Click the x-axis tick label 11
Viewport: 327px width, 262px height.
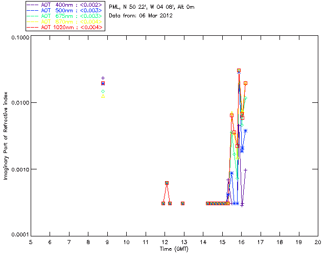tap(146, 242)
